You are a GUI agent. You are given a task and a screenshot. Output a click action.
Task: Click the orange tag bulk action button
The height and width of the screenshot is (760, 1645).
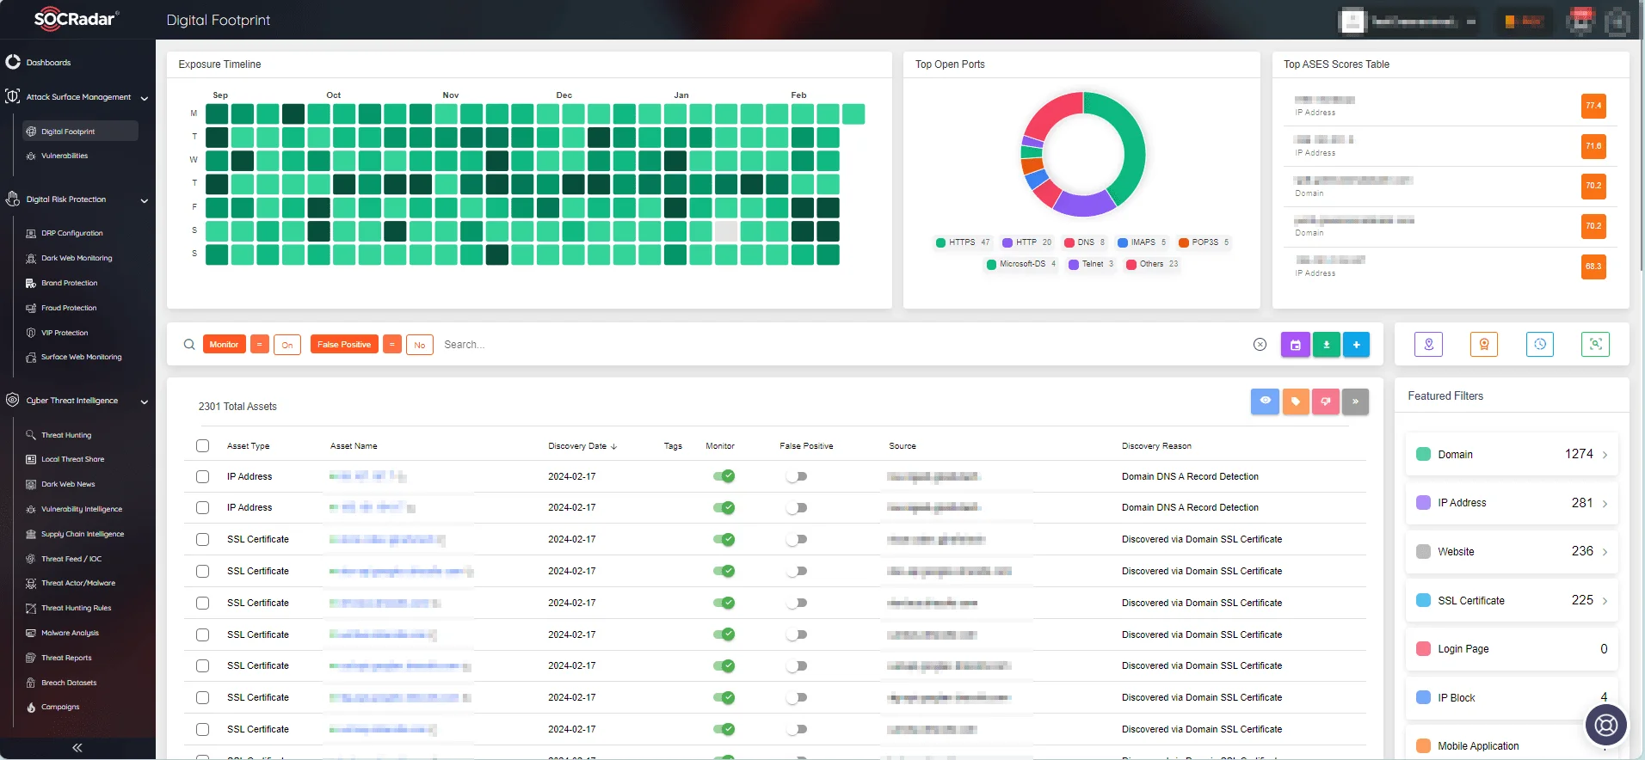[1296, 401]
